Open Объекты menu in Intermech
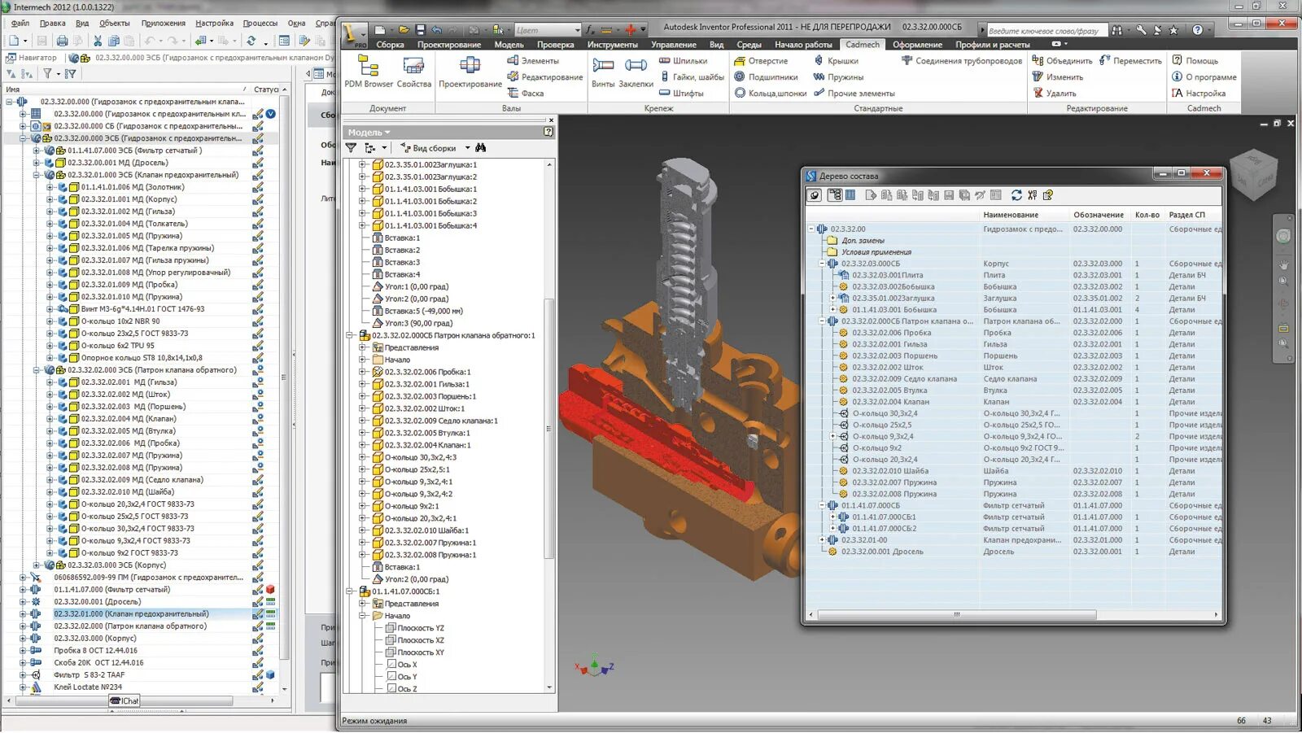This screenshot has height=733, width=1302. (x=114, y=23)
